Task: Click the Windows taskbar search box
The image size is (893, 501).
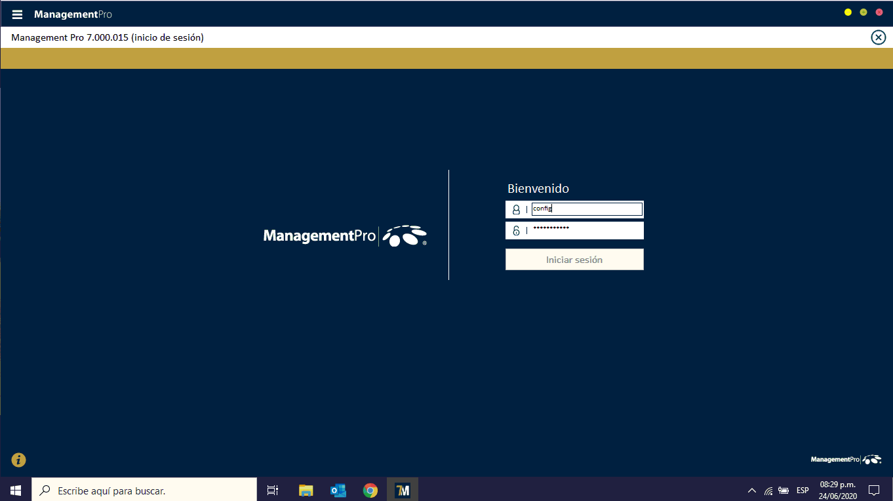Action: (144, 490)
